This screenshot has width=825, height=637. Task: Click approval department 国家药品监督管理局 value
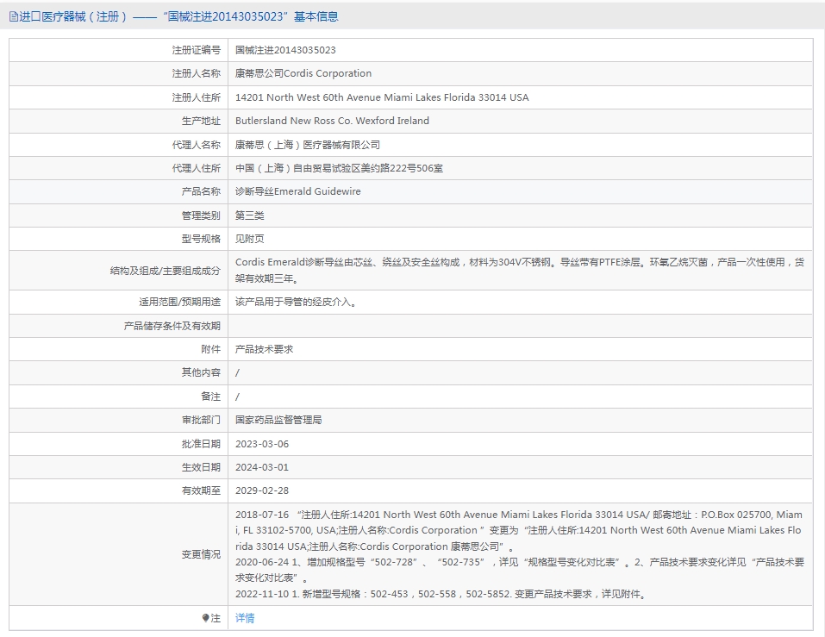(x=278, y=420)
